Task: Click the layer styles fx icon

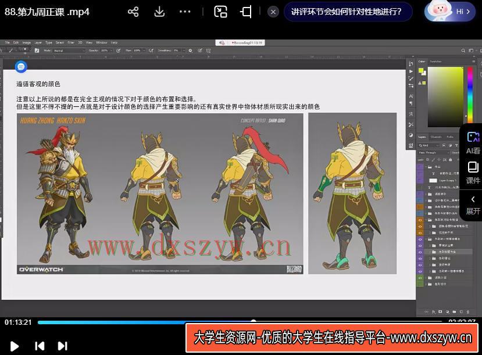Action: pos(433,312)
